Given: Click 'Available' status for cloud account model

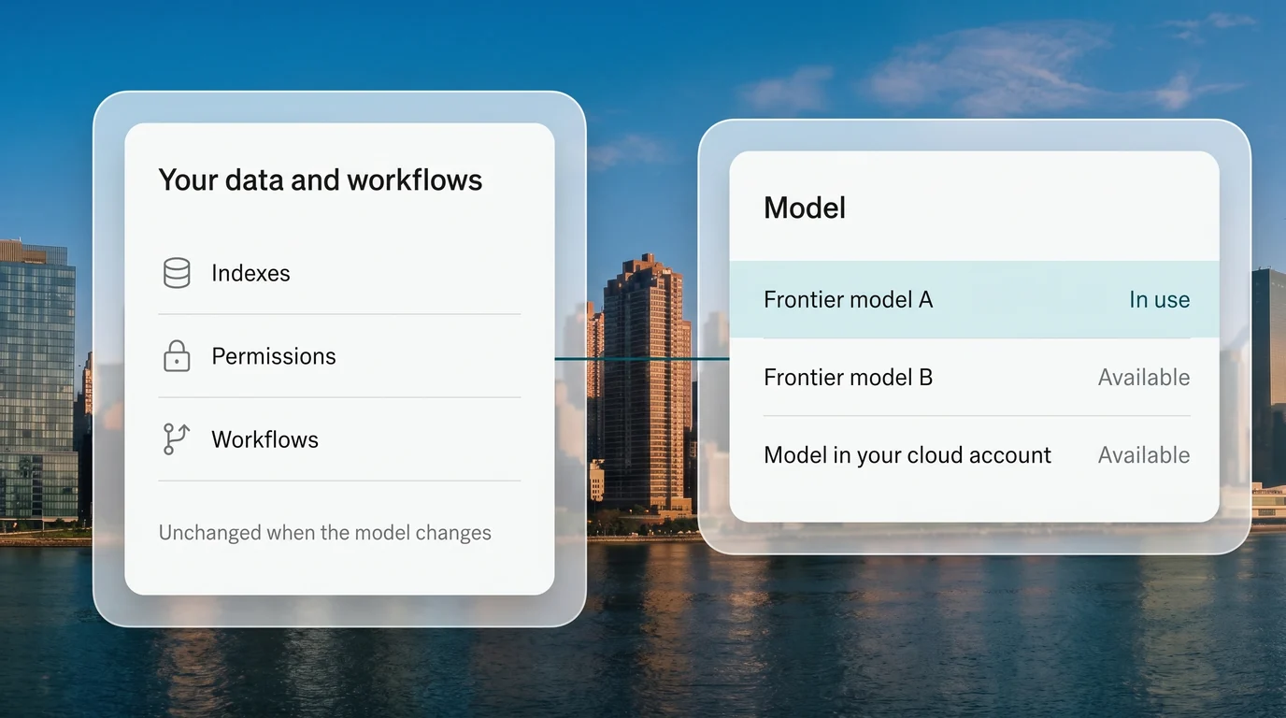Looking at the screenshot, I should (x=1144, y=454).
